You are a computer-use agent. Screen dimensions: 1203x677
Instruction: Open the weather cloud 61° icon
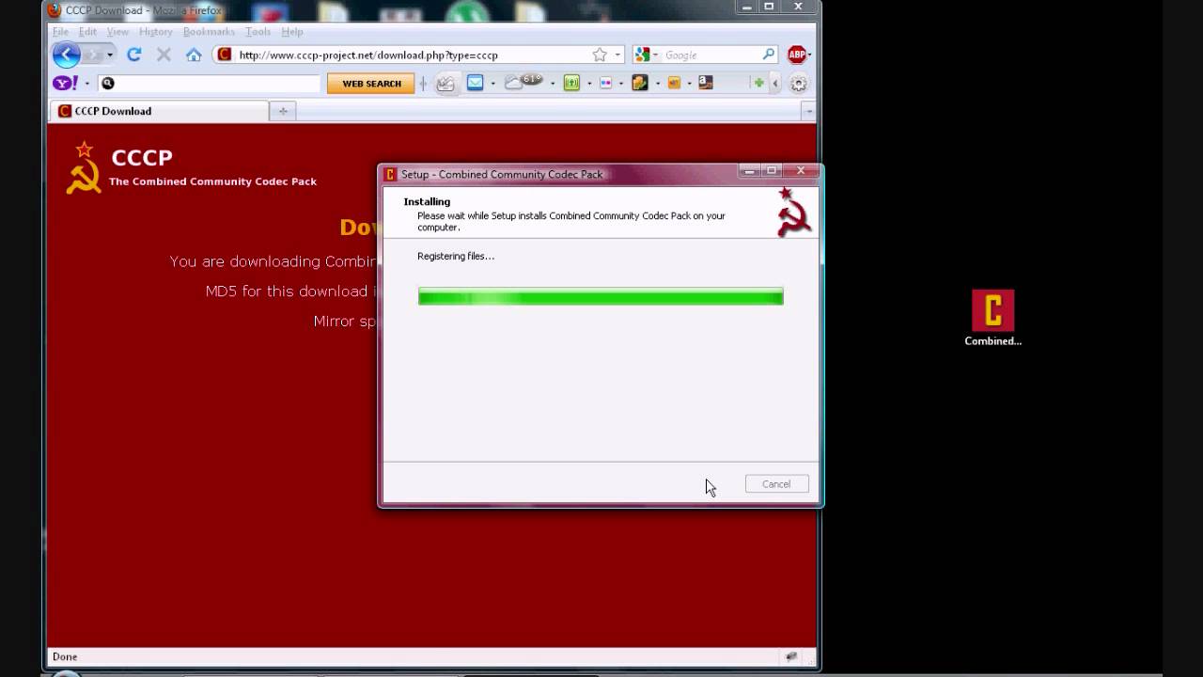[523, 82]
